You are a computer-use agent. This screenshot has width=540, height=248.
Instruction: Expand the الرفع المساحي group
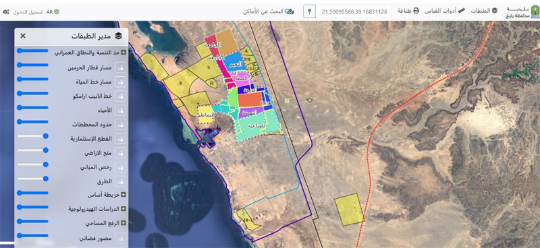click(x=123, y=223)
